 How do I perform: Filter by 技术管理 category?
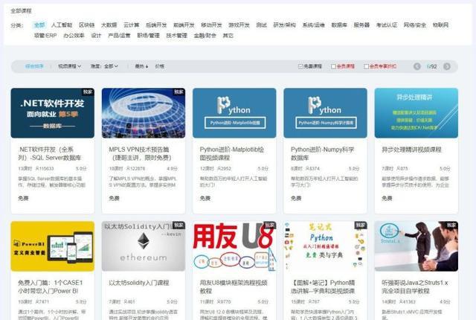[x=177, y=36]
